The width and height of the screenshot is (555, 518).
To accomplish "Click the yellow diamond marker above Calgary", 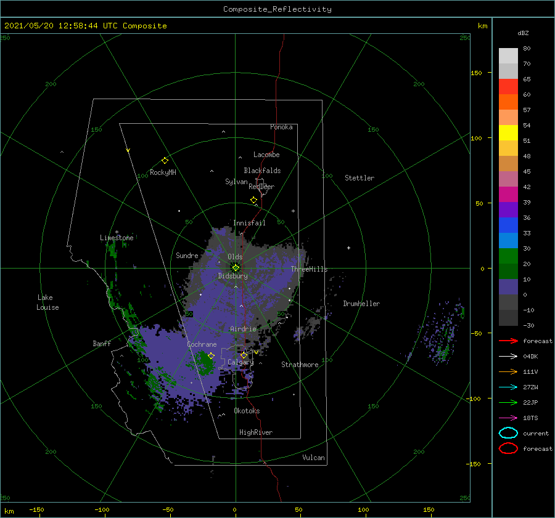I will (244, 355).
